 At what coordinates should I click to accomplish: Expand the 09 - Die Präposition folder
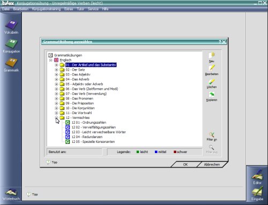click(56, 103)
